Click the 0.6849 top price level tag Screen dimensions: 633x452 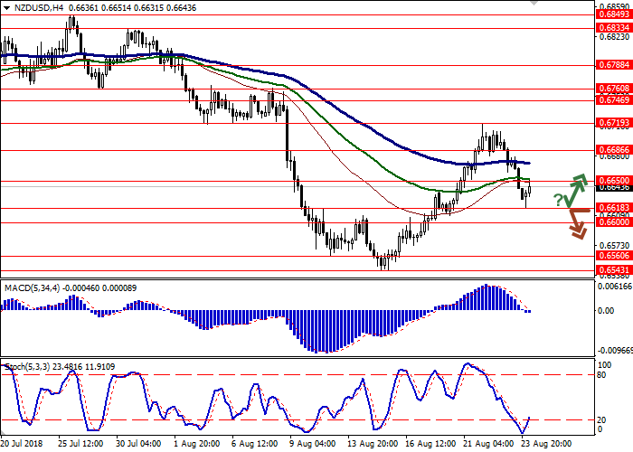610,14
